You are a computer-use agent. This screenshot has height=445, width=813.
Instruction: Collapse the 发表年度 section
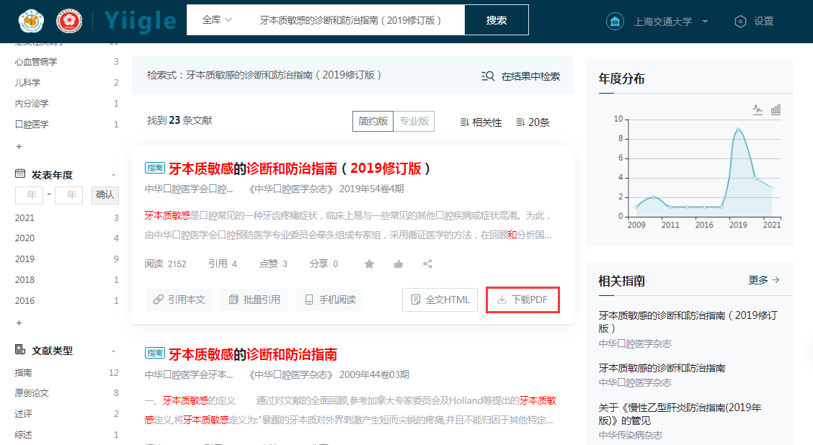[x=114, y=175]
